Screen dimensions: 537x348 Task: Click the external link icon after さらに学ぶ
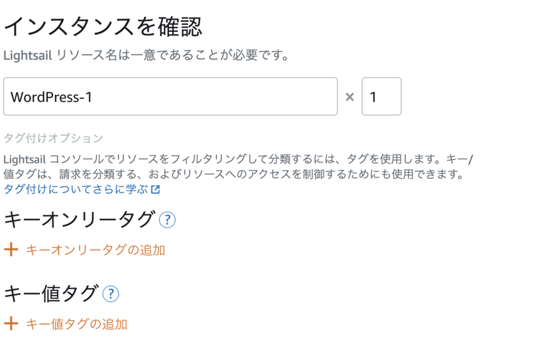(x=155, y=189)
